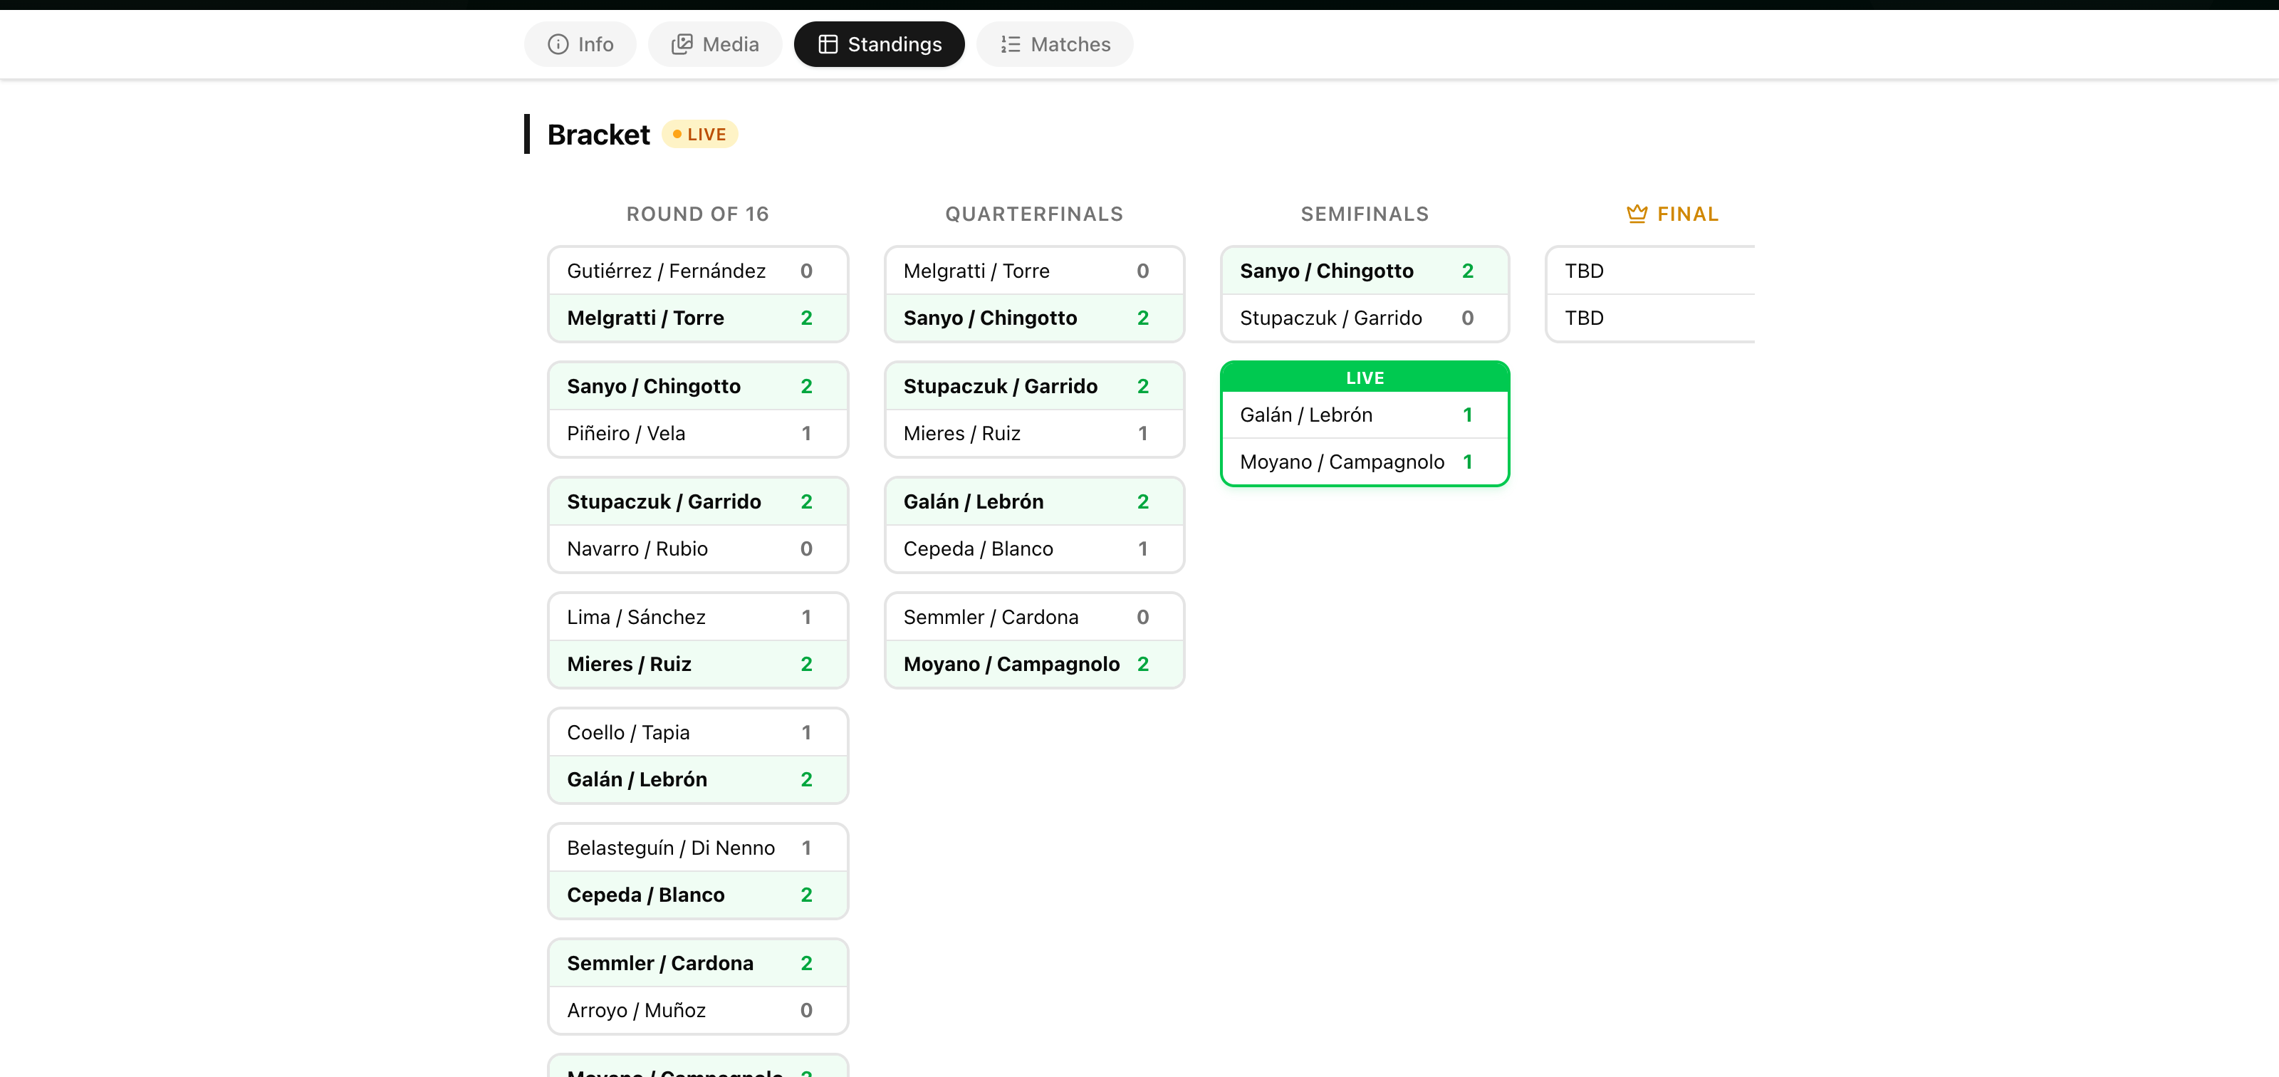The image size is (2279, 1077).
Task: Click the second TBD slot in Final
Action: tap(1651, 318)
